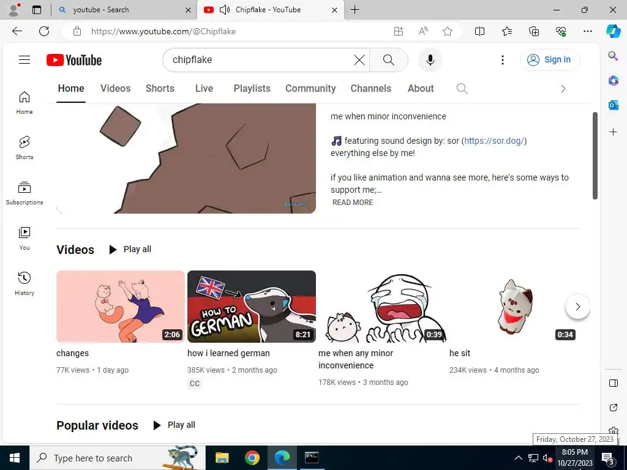Open Browser essentials heart icon
The image size is (627, 470).
(561, 31)
